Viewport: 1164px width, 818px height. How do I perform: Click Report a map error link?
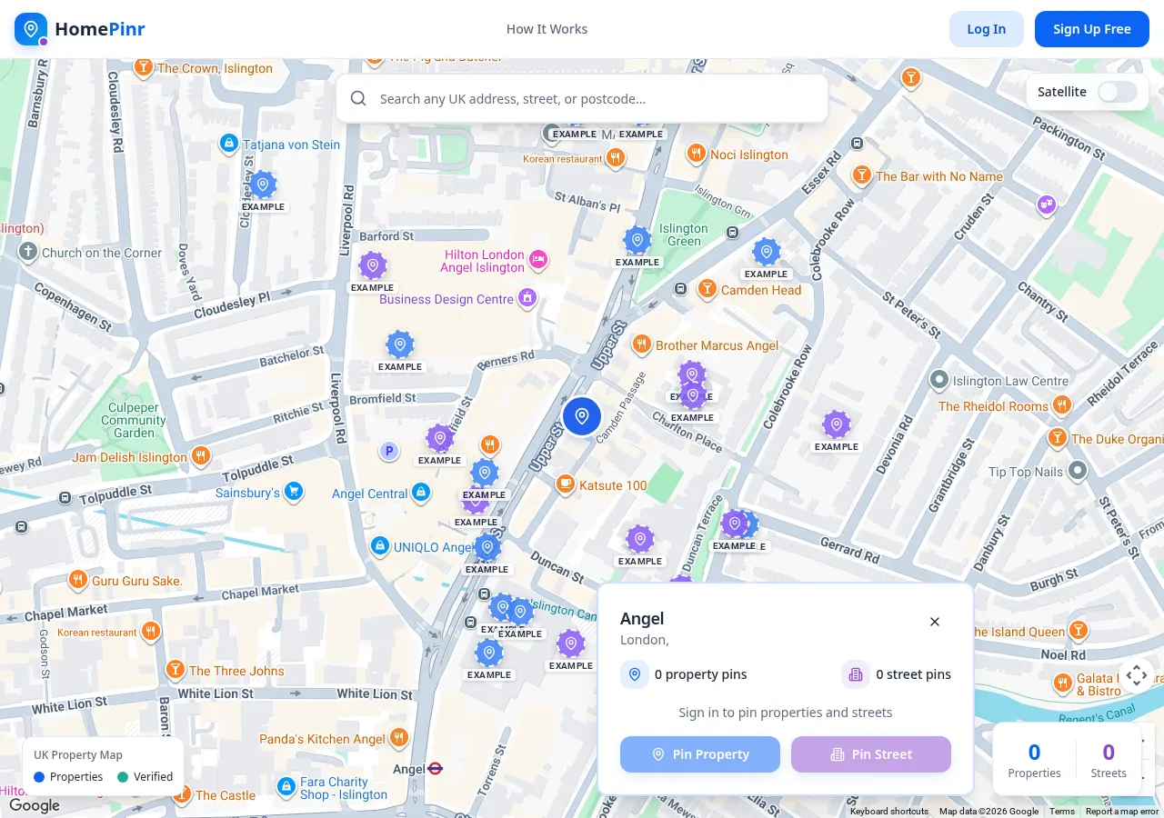1122,812
